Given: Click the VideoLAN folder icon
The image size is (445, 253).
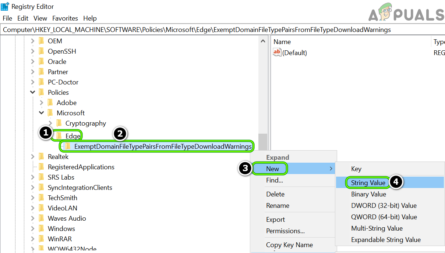Looking at the screenshot, I should (x=41, y=208).
